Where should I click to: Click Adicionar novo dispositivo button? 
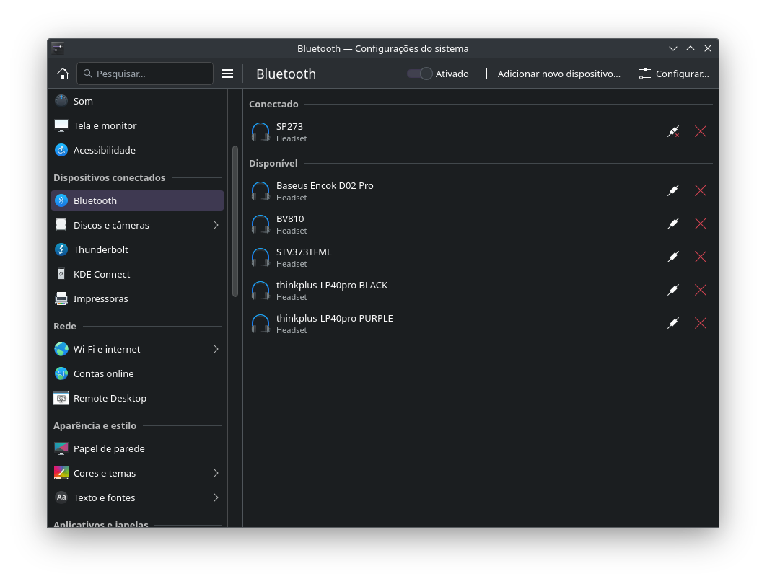[551, 74]
